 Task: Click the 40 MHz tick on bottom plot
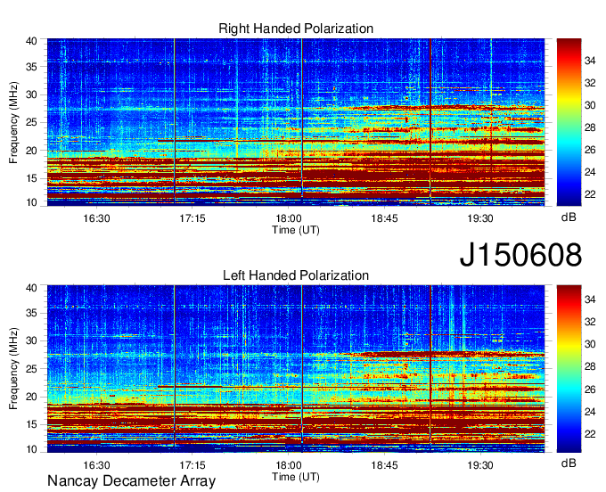pyautogui.click(x=31, y=288)
